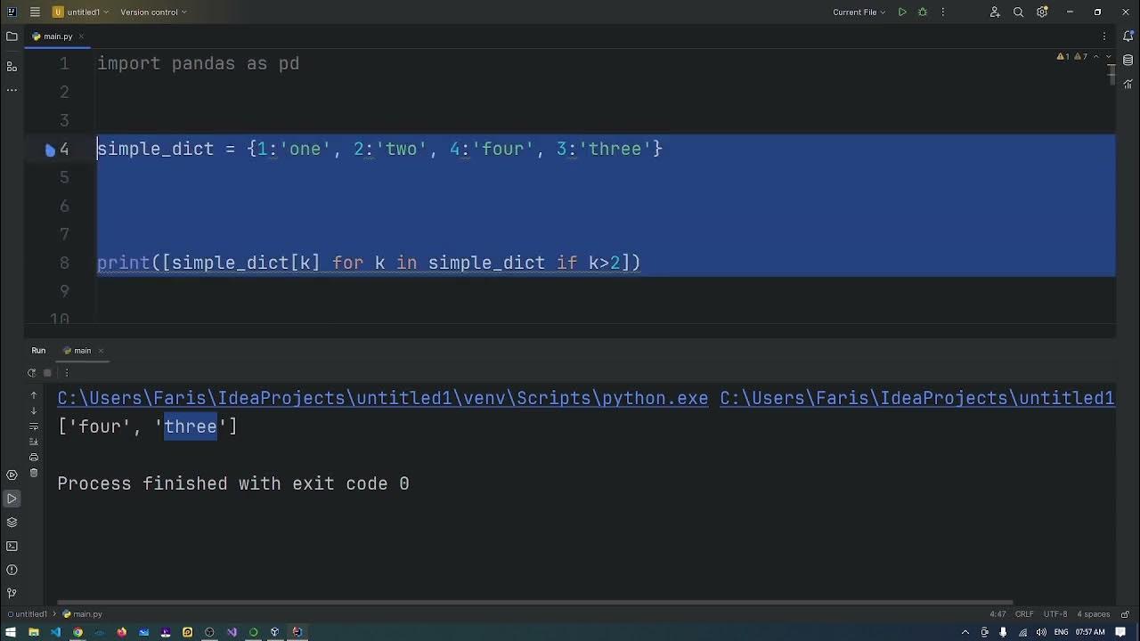Viewport: 1140px width, 641px height.
Task: Open the untitled1 project dropdown
Action: click(80, 12)
